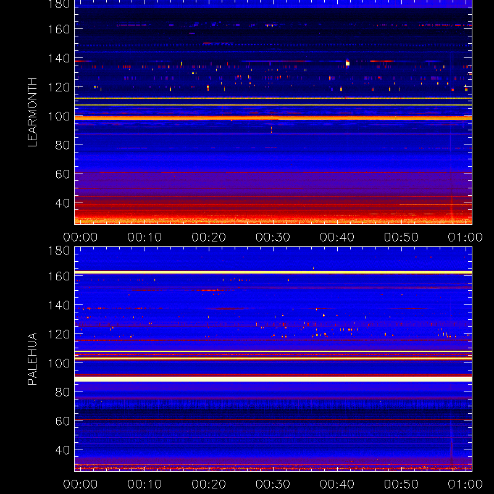Pick the 160 tick label on PALEHUA plot
The width and height of the screenshot is (494, 494).
59,276
